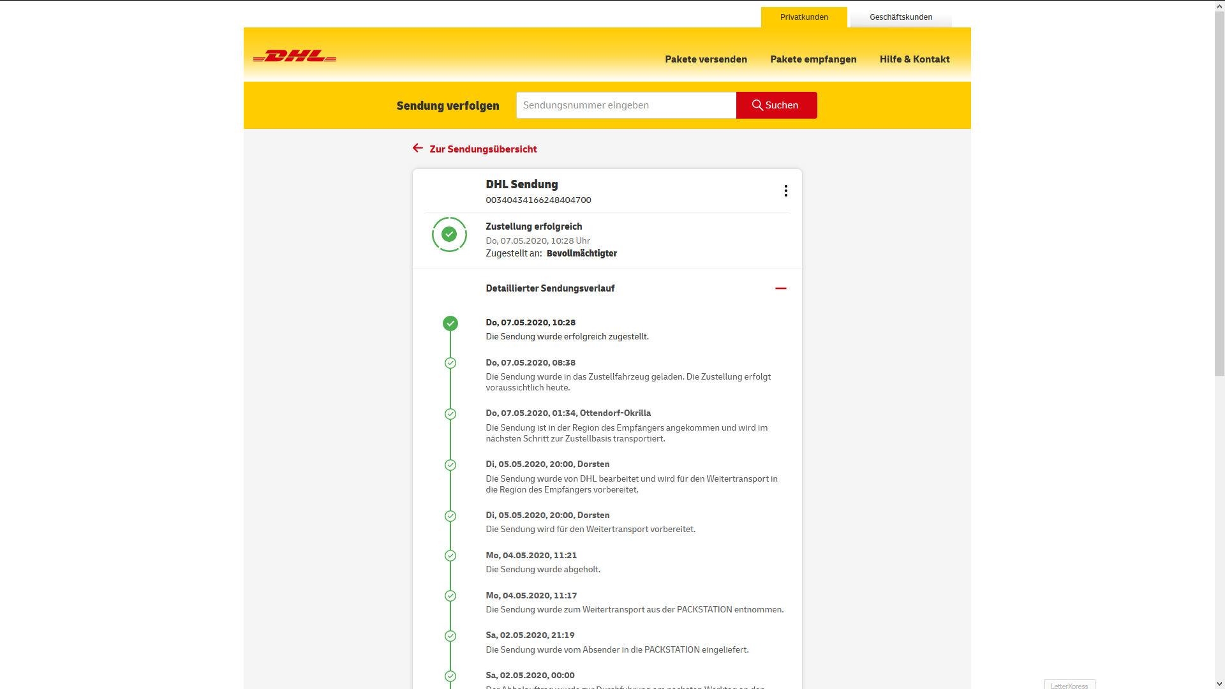This screenshot has width=1225, height=689.
Task: Click the magnifier search icon
Action: tap(757, 105)
